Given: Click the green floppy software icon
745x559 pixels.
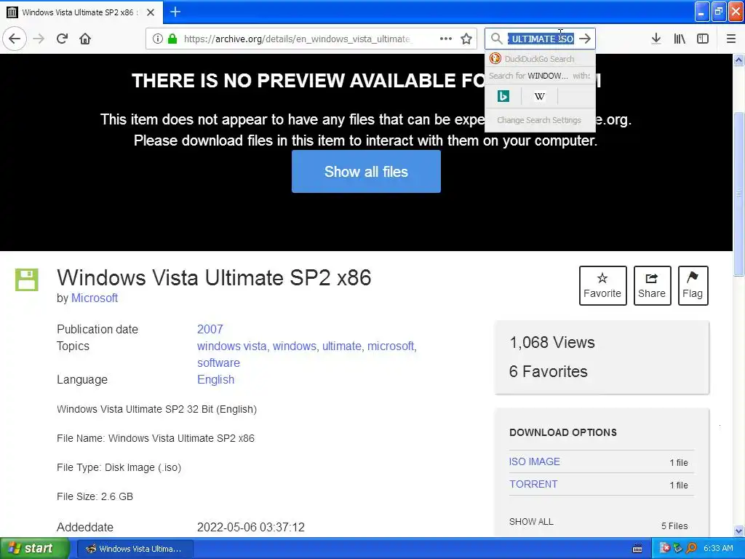Looking at the screenshot, I should [27, 280].
